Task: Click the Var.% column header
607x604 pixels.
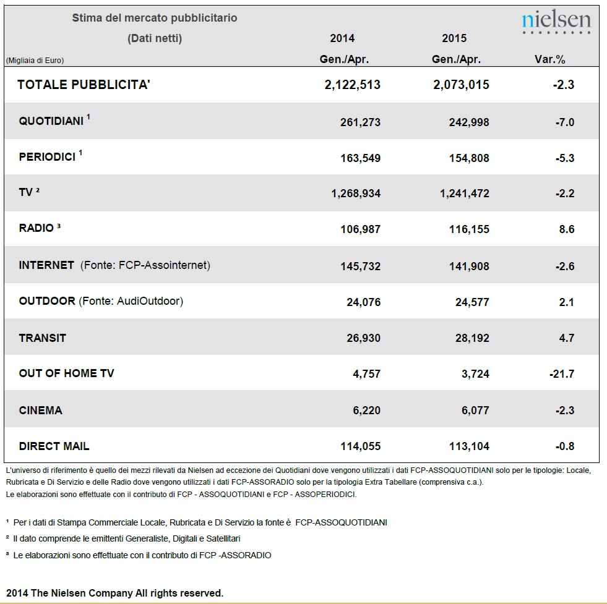Action: point(549,59)
